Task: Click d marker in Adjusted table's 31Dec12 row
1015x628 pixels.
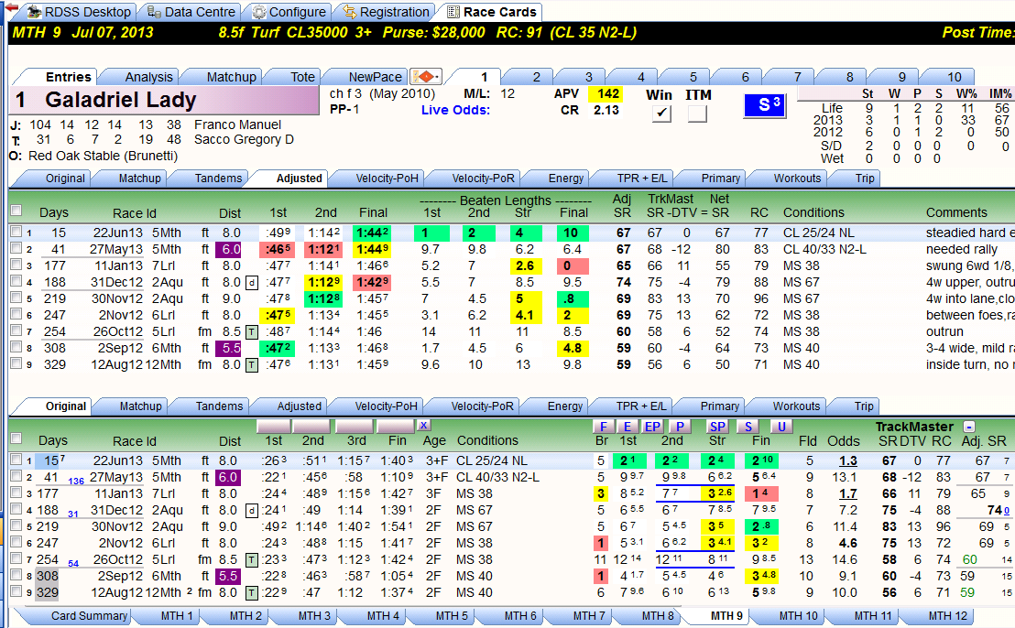Action: (x=251, y=283)
